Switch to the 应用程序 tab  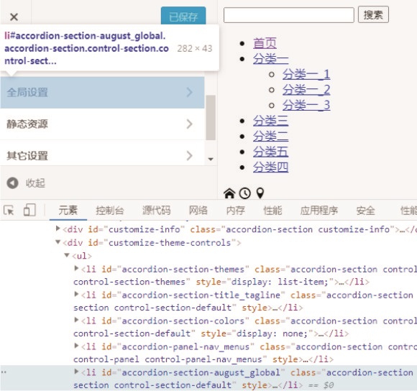click(319, 211)
